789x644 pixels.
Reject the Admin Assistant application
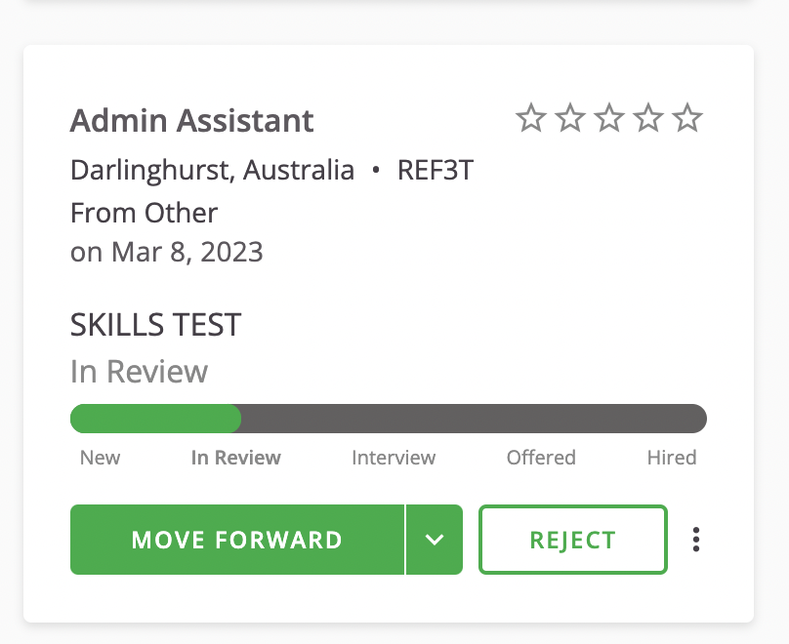(572, 540)
